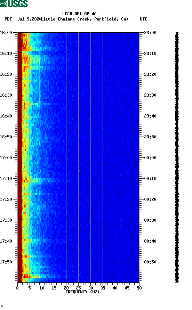The height and width of the screenshot is (310, 192).
Task: Click the seismogram waveform trace beside the spectrogram
Action: [x=177, y=157]
